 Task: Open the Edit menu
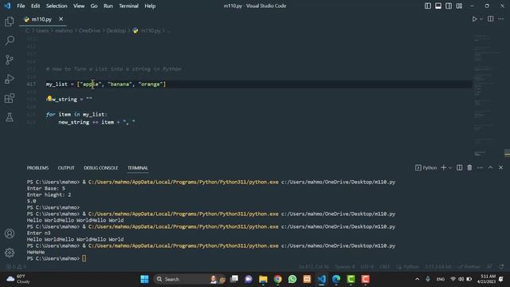pyautogui.click(x=35, y=6)
